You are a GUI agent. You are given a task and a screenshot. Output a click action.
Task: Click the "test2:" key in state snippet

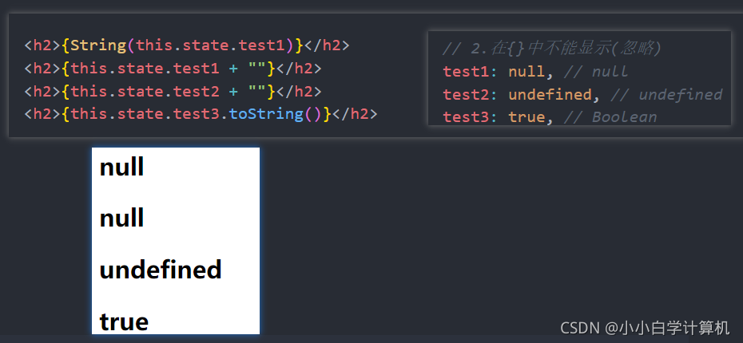(x=470, y=95)
